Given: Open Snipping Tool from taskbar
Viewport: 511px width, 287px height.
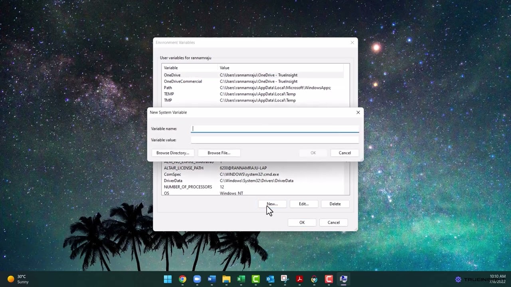Looking at the screenshot, I should (285, 279).
